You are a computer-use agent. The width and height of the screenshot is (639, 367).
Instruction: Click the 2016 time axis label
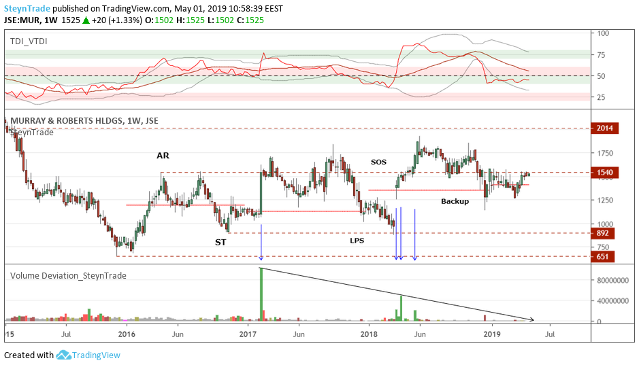click(x=127, y=334)
